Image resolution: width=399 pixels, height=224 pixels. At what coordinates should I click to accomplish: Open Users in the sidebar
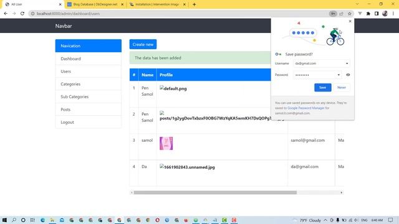89,72
